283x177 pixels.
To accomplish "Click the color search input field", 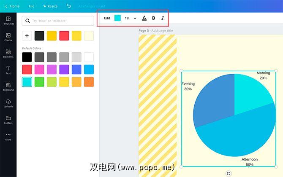I will [x=58, y=21].
